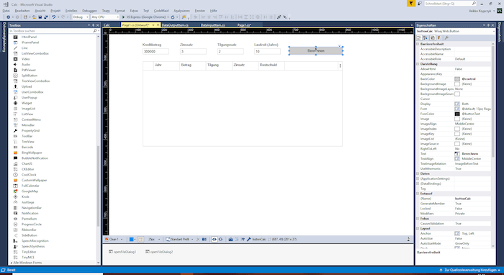
Task: Collapse the Barrierefreiheit property category
Action: (x=418, y=44)
